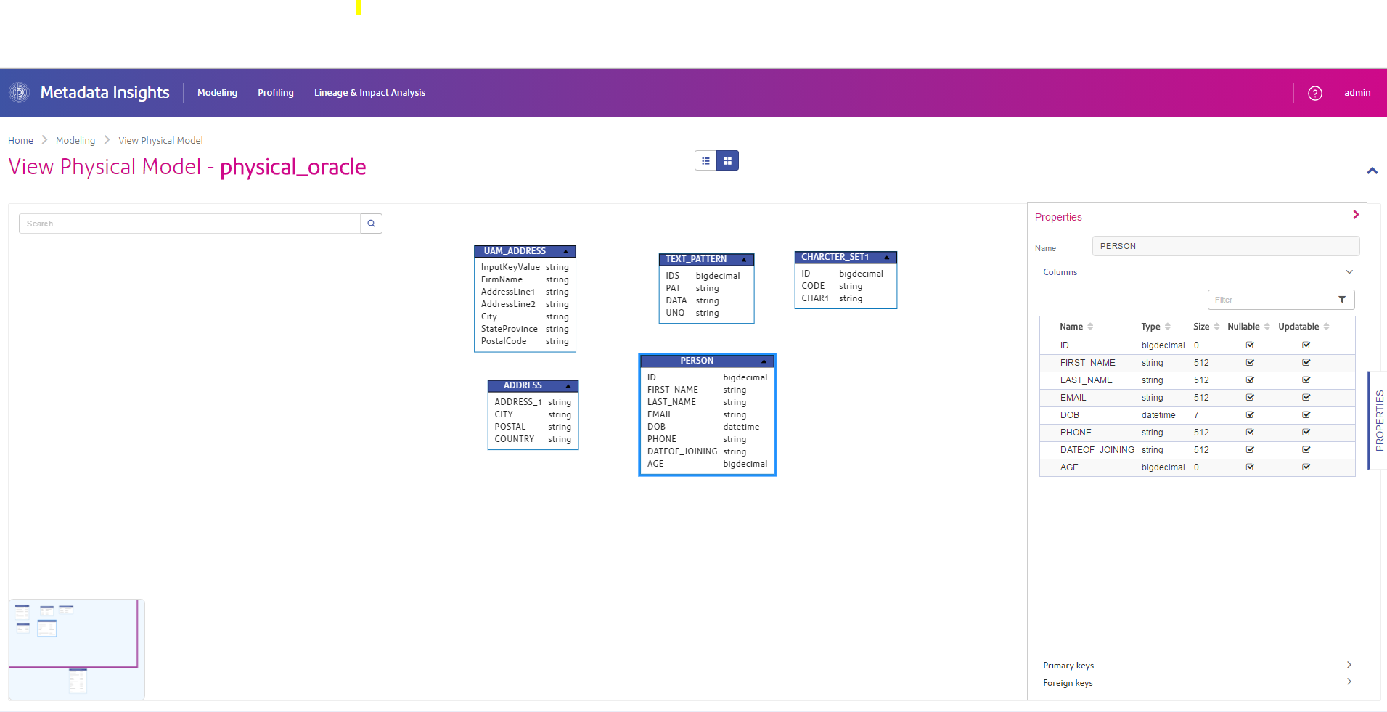Collapse the Columns section
Screen dimensions: 1387x712
point(1349,271)
